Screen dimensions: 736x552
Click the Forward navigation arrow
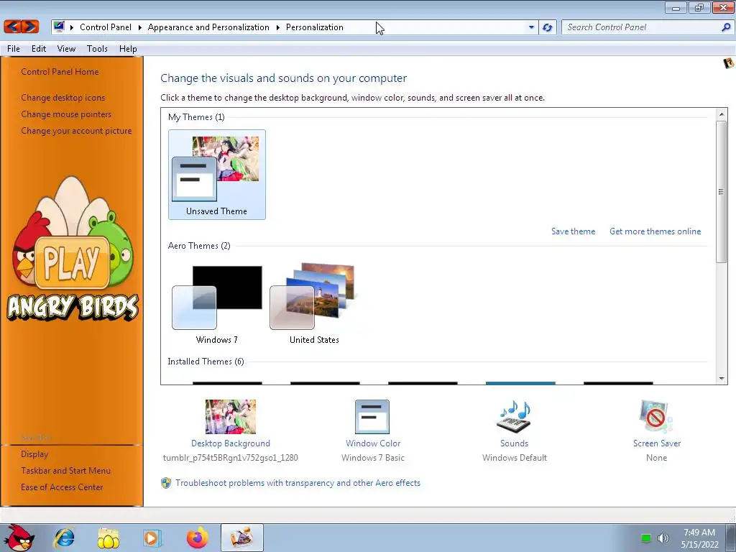coord(30,27)
